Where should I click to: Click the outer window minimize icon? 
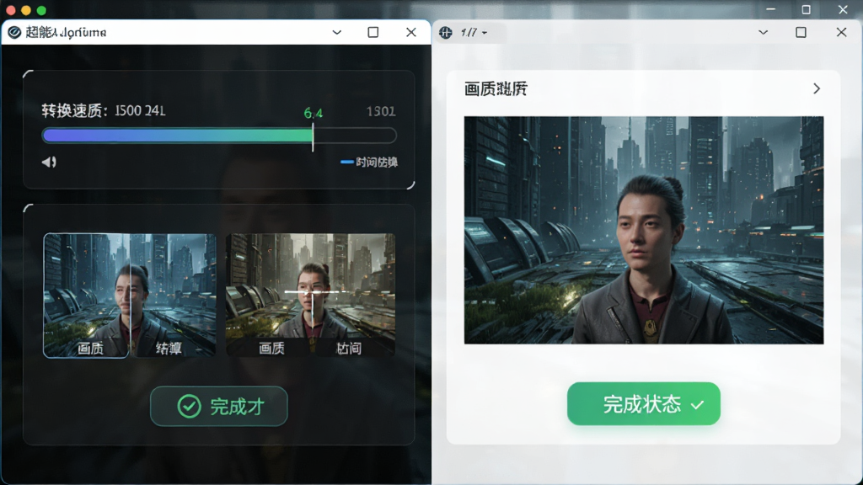(x=770, y=9)
